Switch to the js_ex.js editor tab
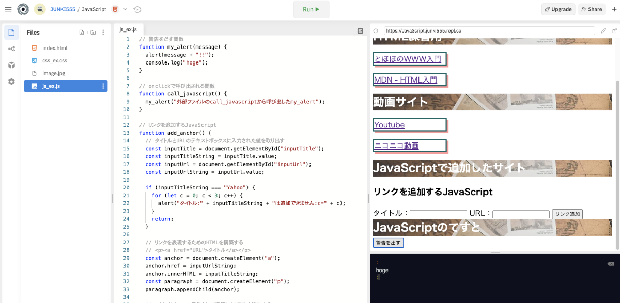This screenshot has width=620, height=303. [129, 29]
